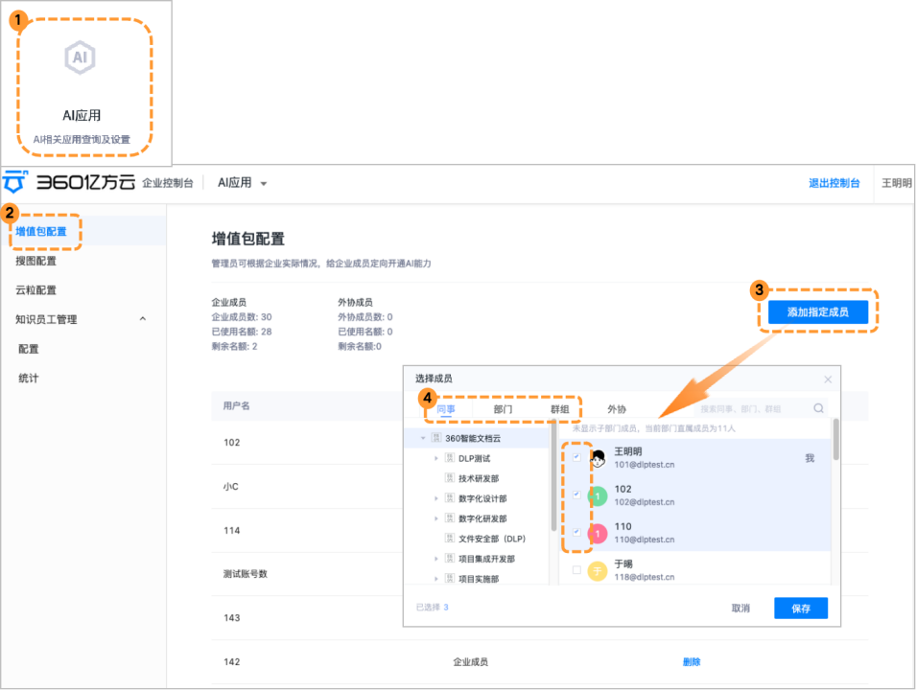This screenshot has height=690, width=916.
Task: Expand 项目集成开发部 tree node
Action: [x=435, y=559]
